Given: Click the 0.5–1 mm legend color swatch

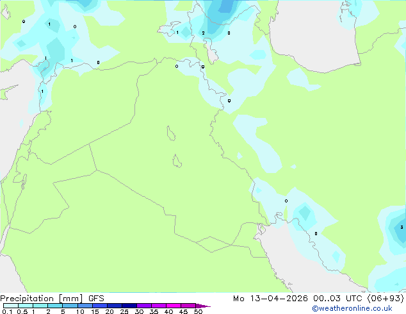Looking at the screenshot, I should 26,306.
